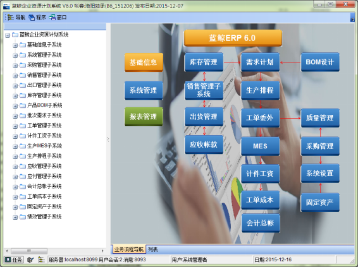
Task: Click the application icon in title bar
Action: (6, 6)
